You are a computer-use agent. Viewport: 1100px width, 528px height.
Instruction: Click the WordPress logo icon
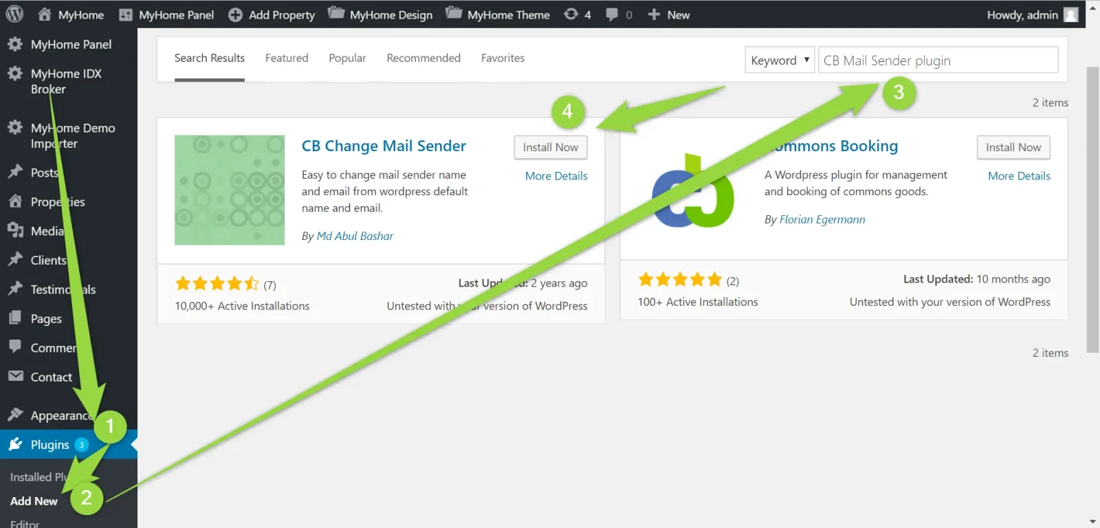[x=14, y=14]
